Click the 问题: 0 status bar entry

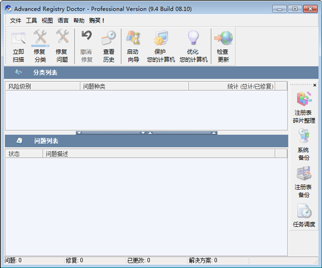tap(13, 260)
